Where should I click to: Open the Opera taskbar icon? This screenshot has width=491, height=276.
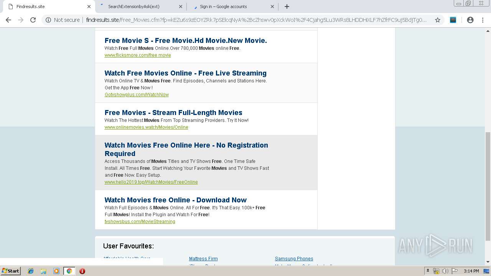coord(82,271)
